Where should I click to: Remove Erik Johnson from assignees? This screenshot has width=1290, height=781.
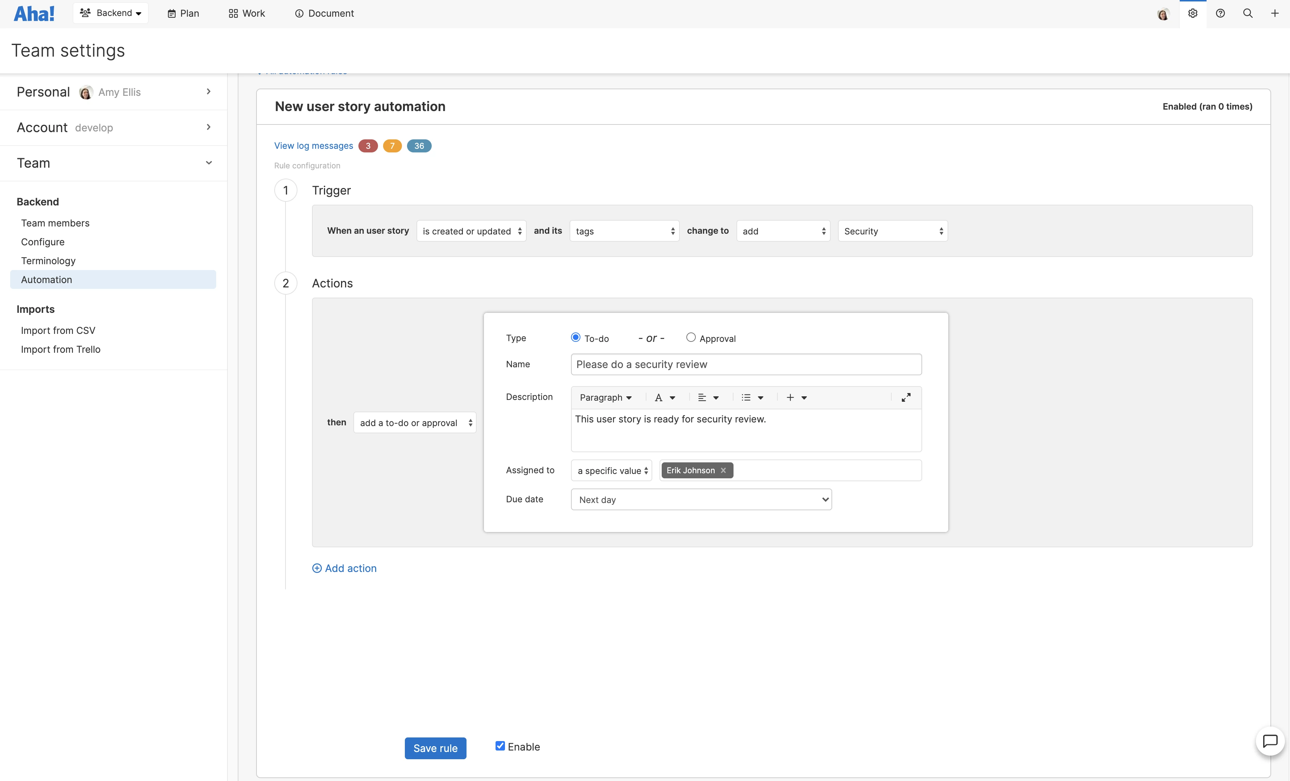pyautogui.click(x=723, y=470)
